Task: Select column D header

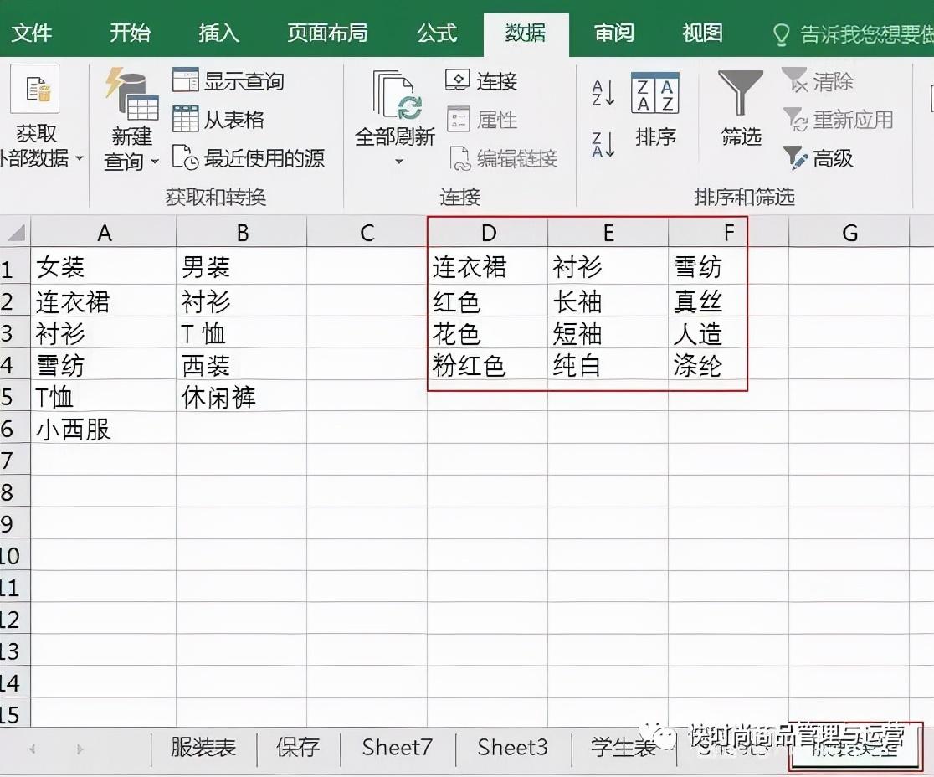Action: coord(488,233)
